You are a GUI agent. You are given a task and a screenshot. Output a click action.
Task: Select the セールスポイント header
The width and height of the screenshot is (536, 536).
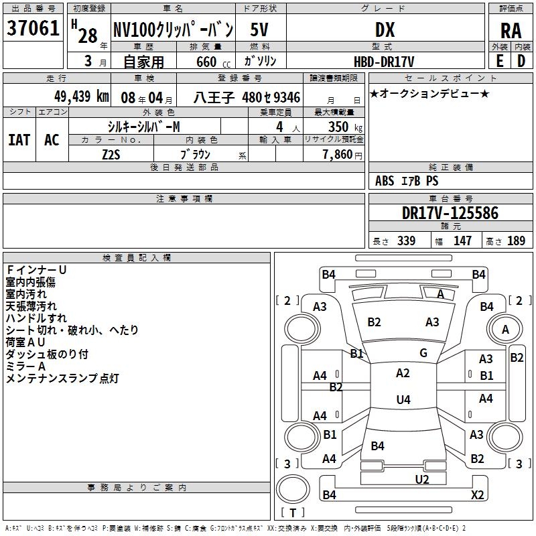click(x=450, y=78)
